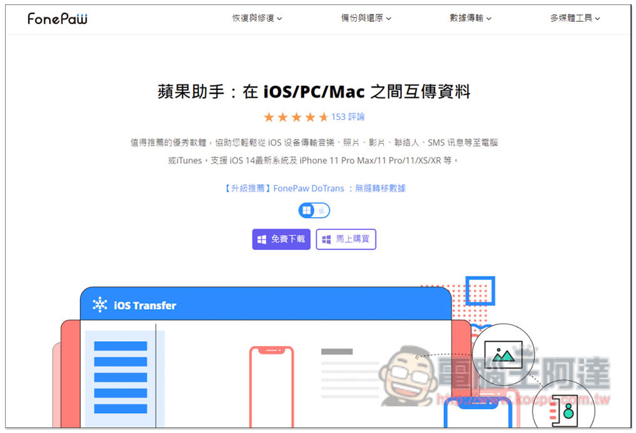Viewport: 636px width, 433px height.
Task: Click the 馬上購買 buy now button
Action: tap(346, 239)
